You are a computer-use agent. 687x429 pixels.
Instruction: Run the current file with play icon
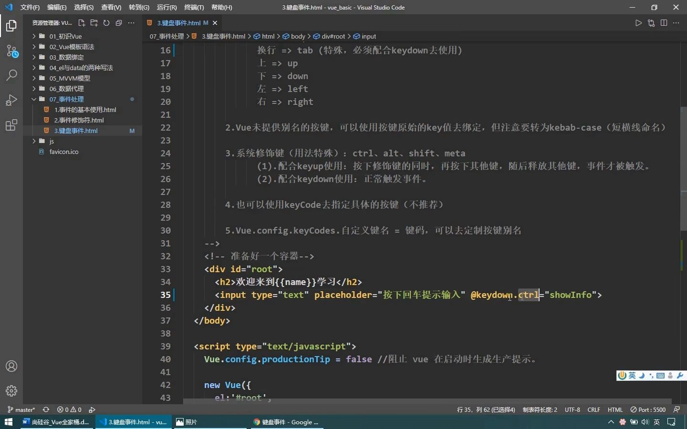point(638,23)
